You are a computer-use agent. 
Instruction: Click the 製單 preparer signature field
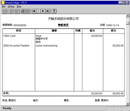click(x=102, y=100)
